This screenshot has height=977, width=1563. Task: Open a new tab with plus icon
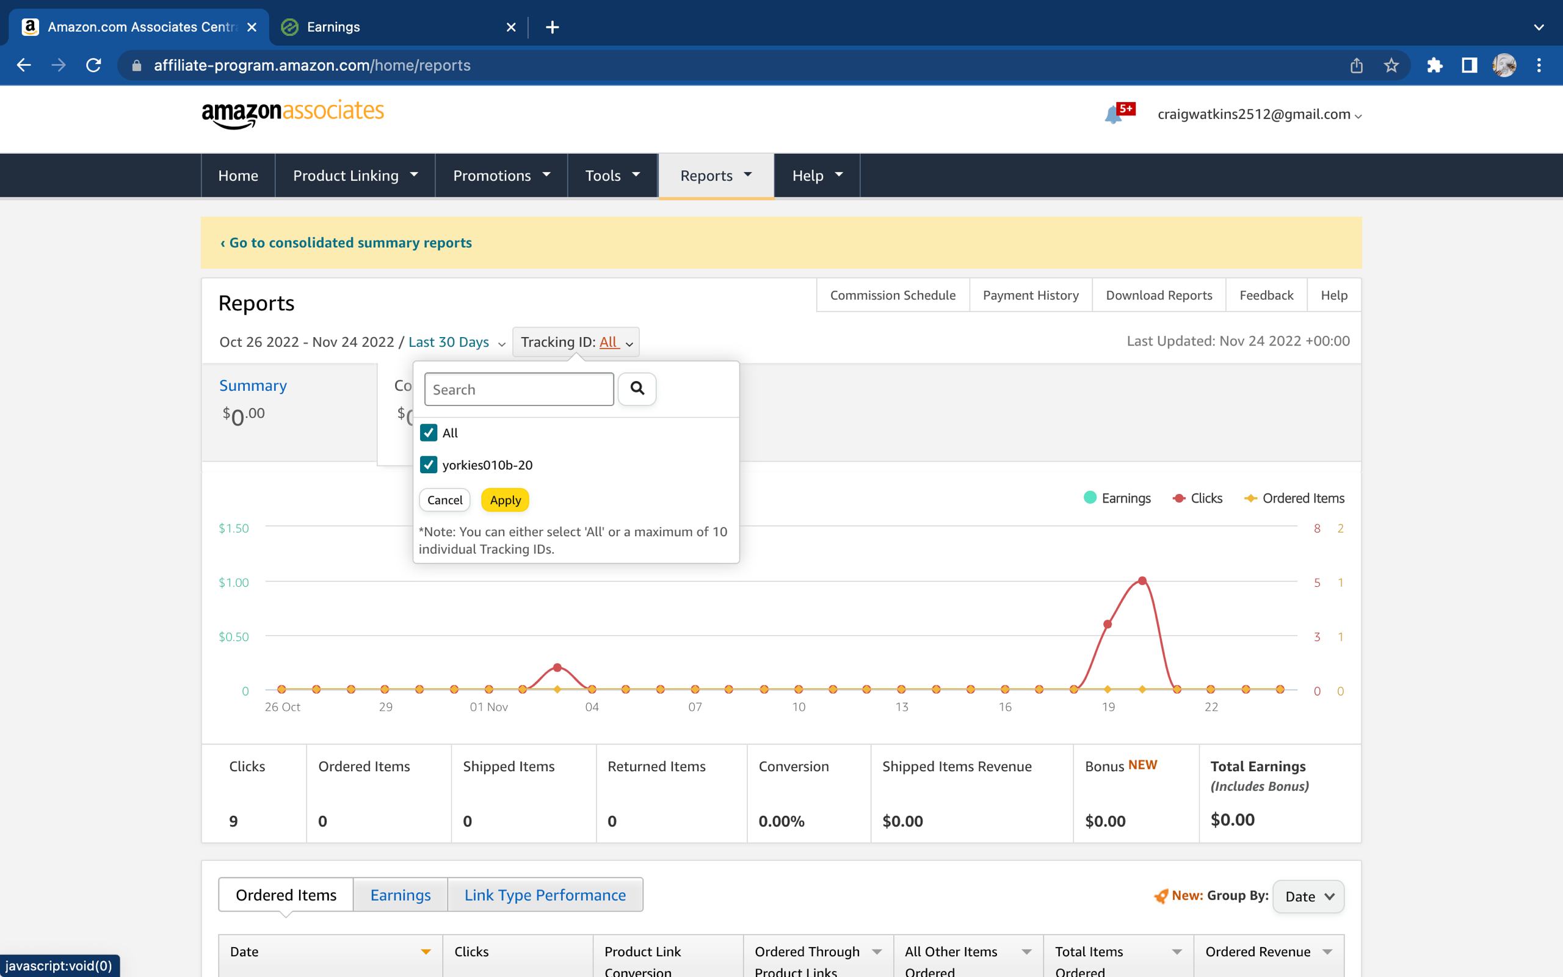552,27
